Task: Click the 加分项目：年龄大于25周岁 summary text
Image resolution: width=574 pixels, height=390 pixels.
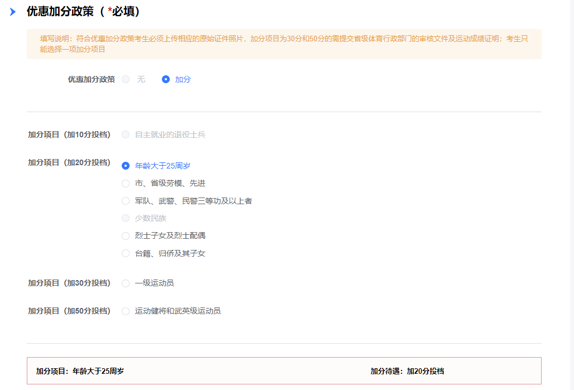Action: [80, 371]
